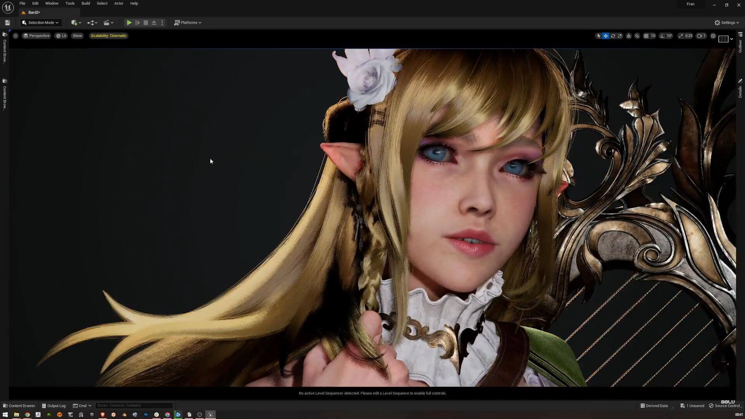Open the Settings dropdown

(727, 23)
